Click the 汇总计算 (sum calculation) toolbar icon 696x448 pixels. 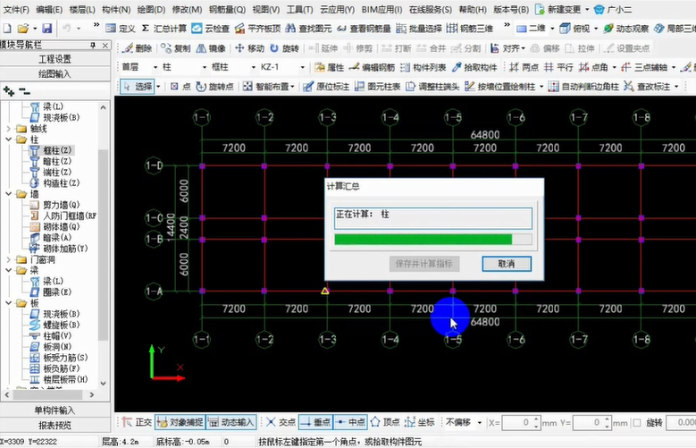pyautogui.click(x=164, y=29)
